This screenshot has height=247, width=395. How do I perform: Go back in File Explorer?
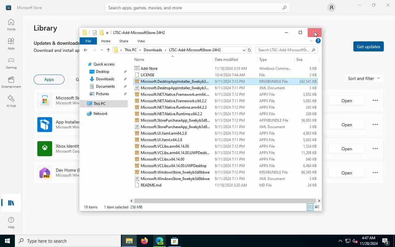[x=85, y=50]
